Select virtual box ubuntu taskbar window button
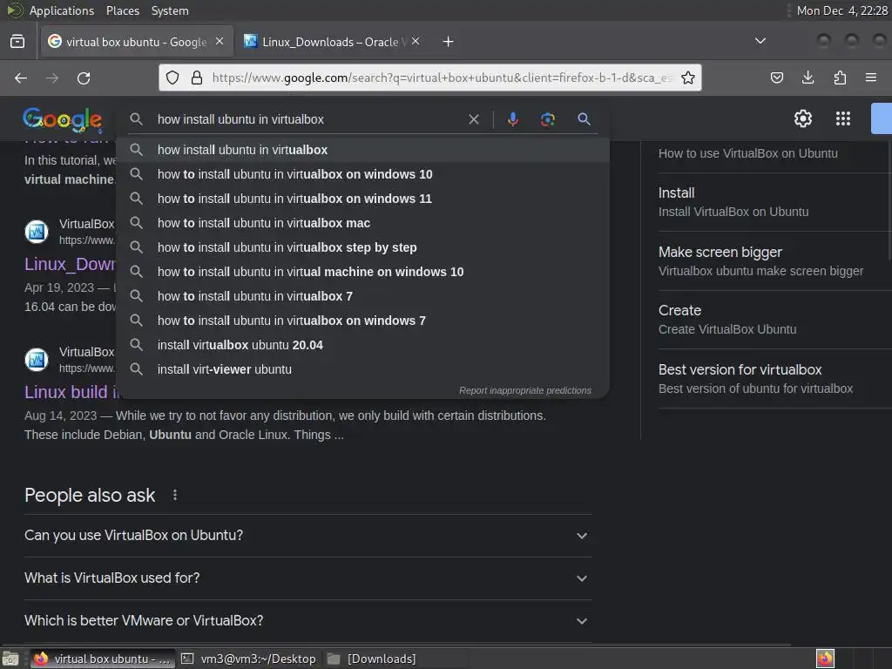Viewport: 892px width, 669px height. [x=103, y=659]
